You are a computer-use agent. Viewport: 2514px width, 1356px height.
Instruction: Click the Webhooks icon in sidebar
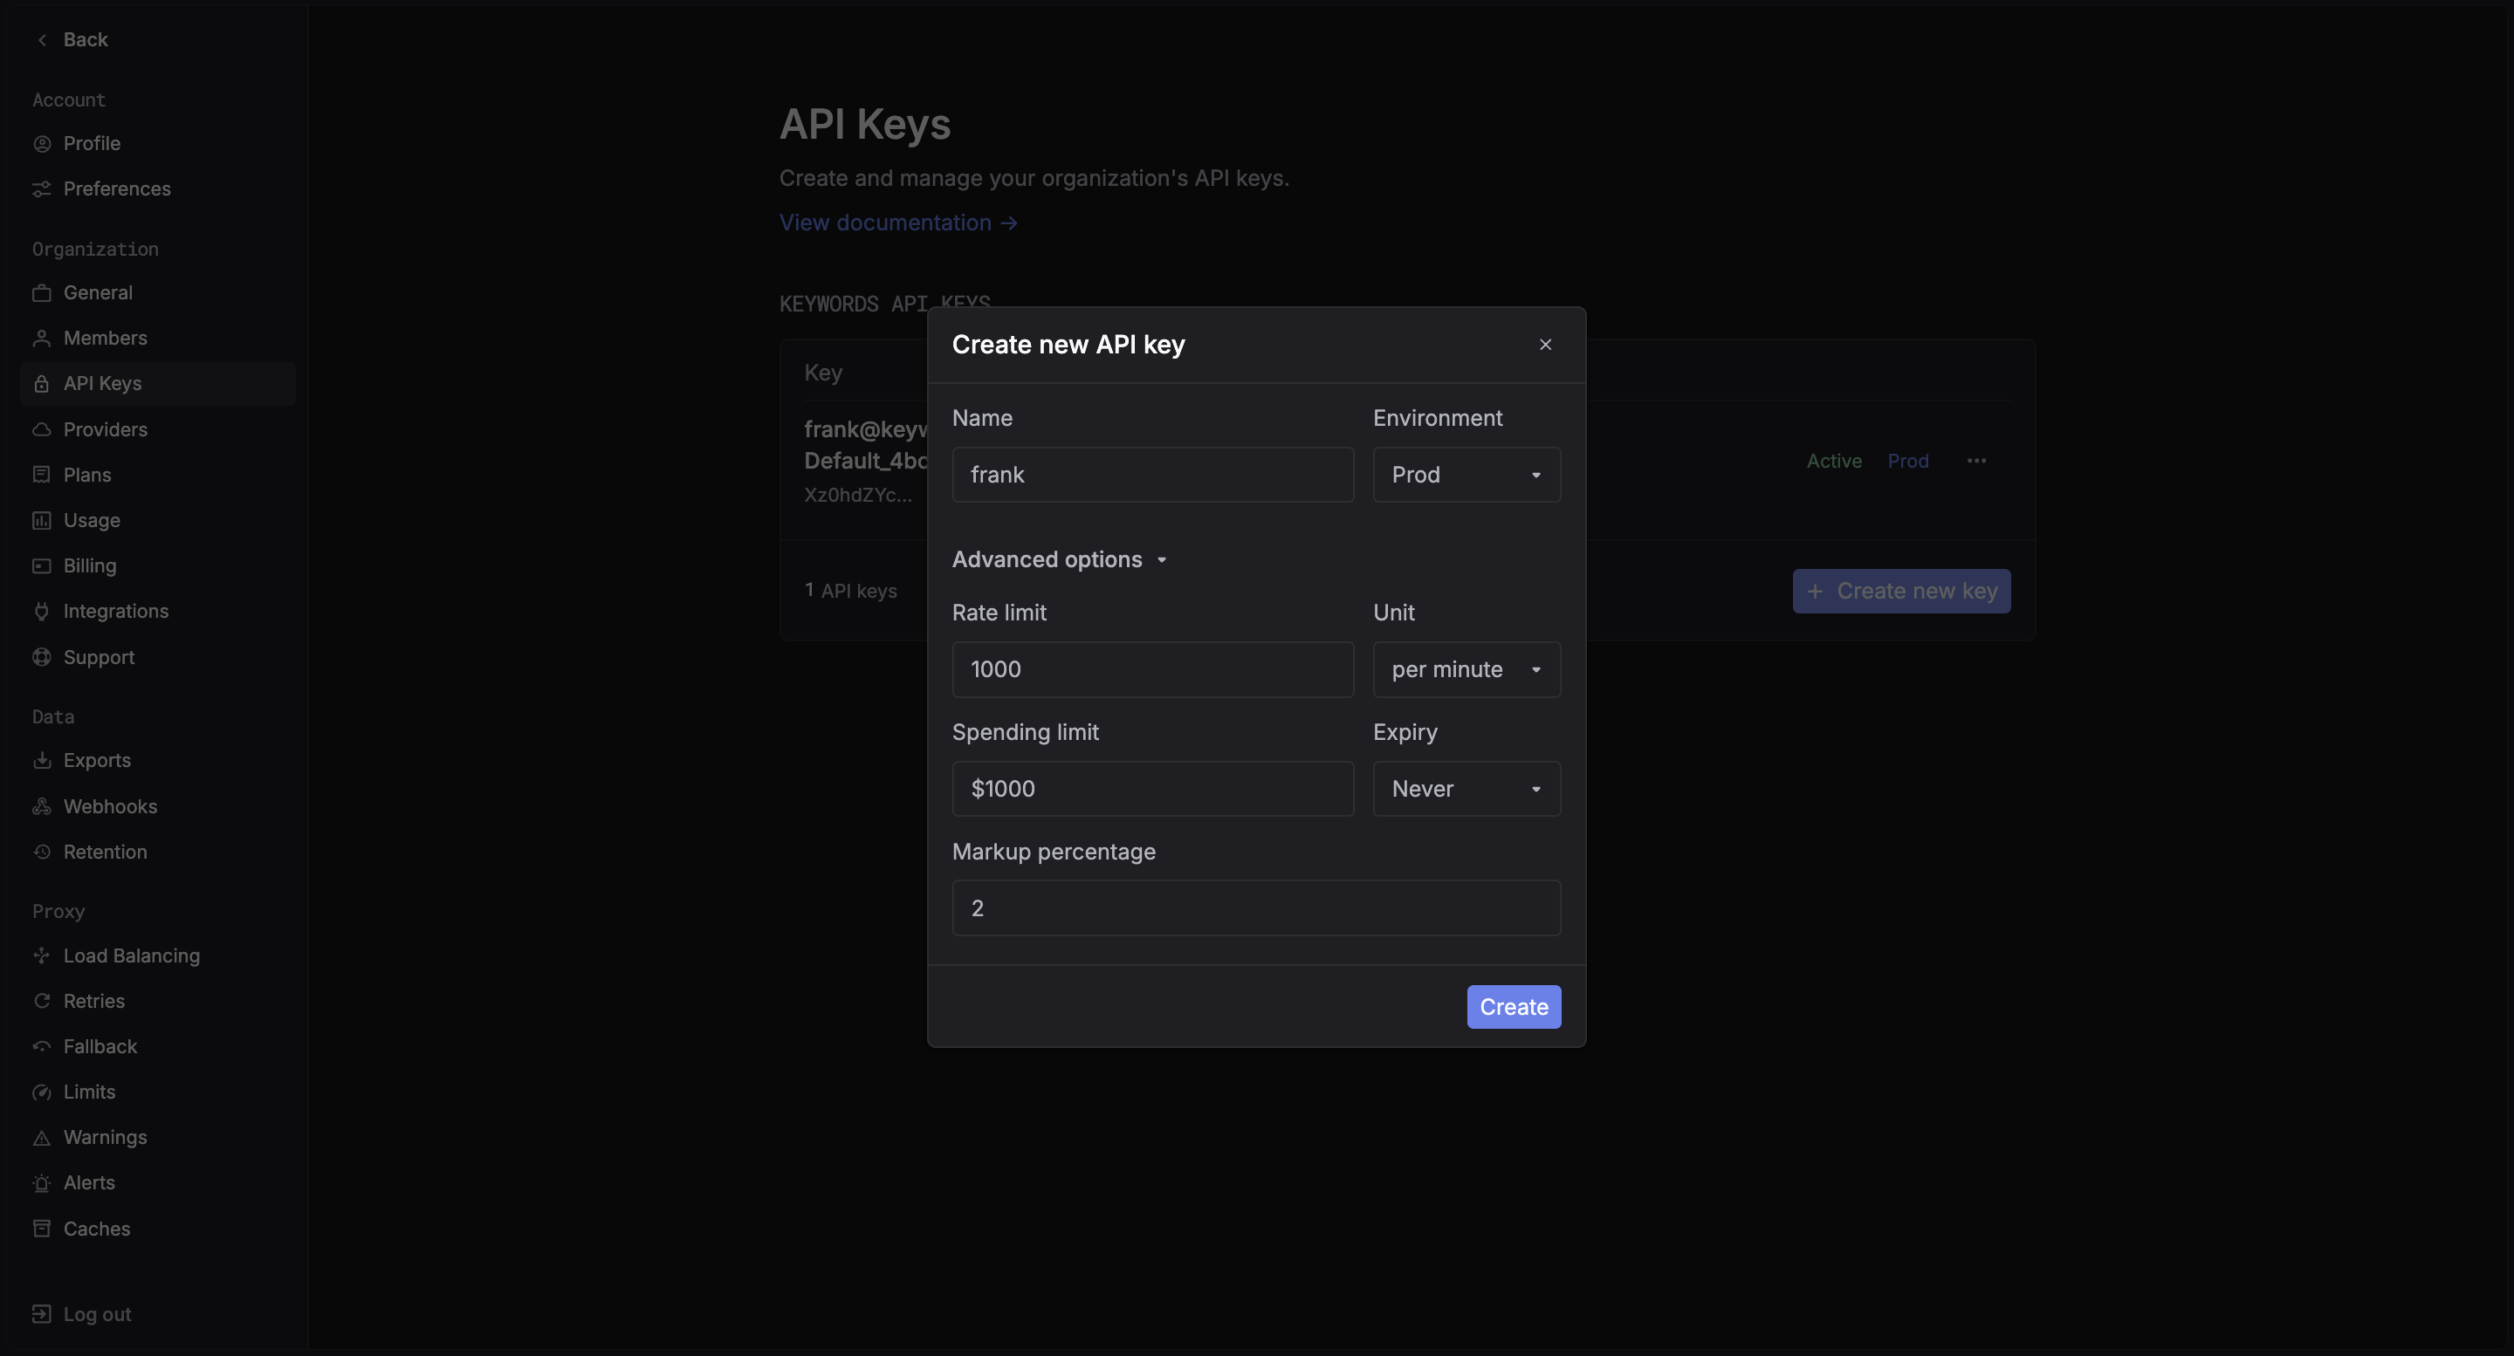coord(41,805)
